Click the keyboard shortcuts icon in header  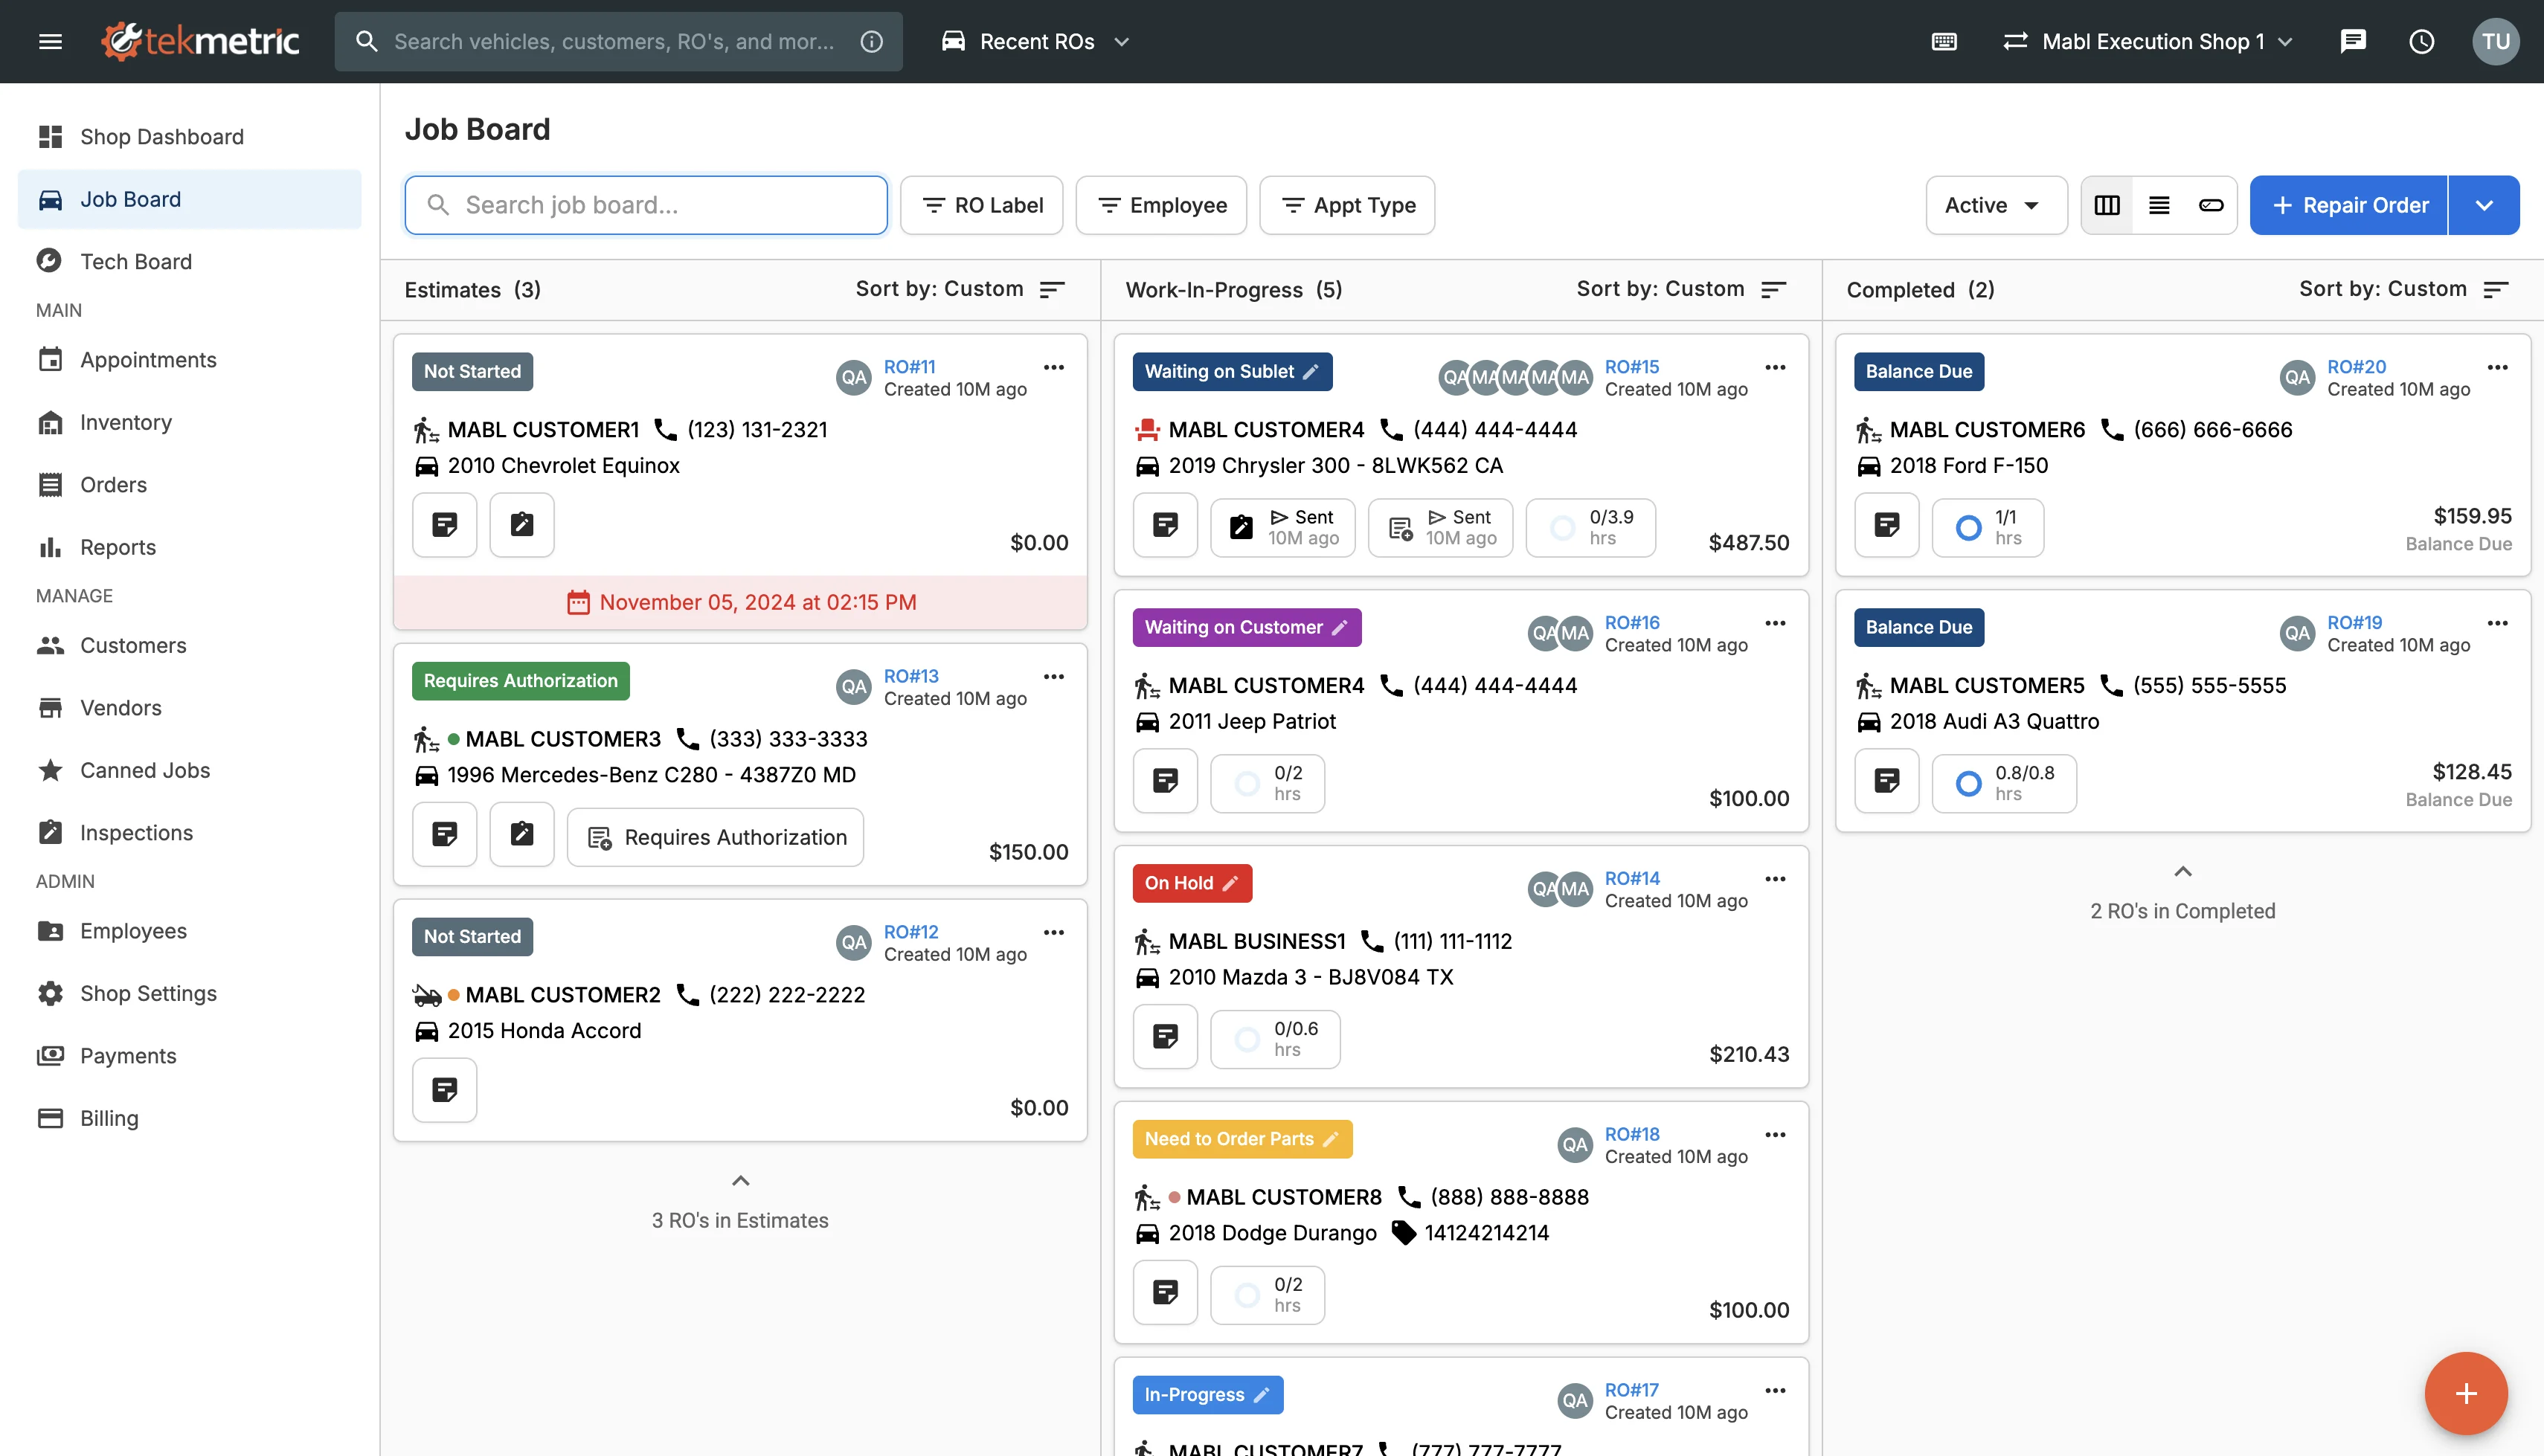pyautogui.click(x=1944, y=41)
